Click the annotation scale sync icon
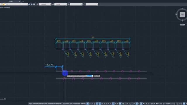The image size is (187, 105). (x=146, y=104)
